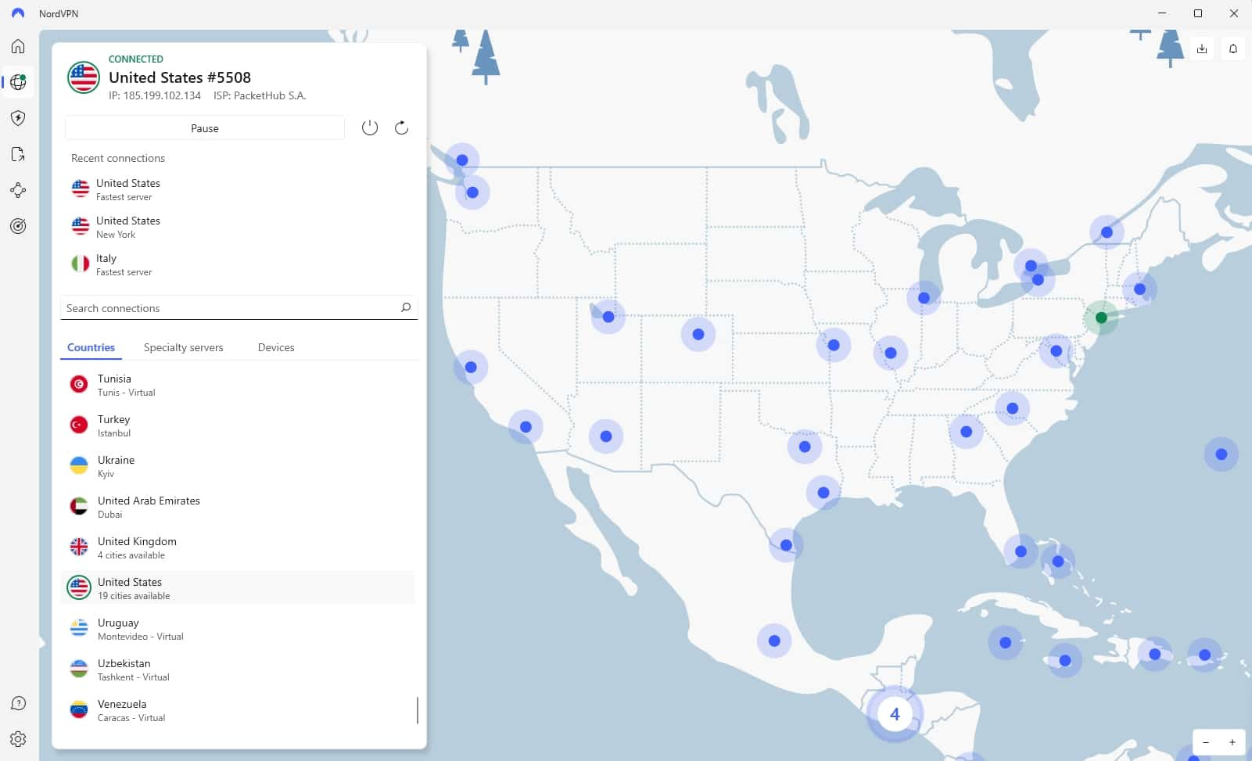
Task: Click the cluster marker labeled 4
Action: tap(895, 714)
